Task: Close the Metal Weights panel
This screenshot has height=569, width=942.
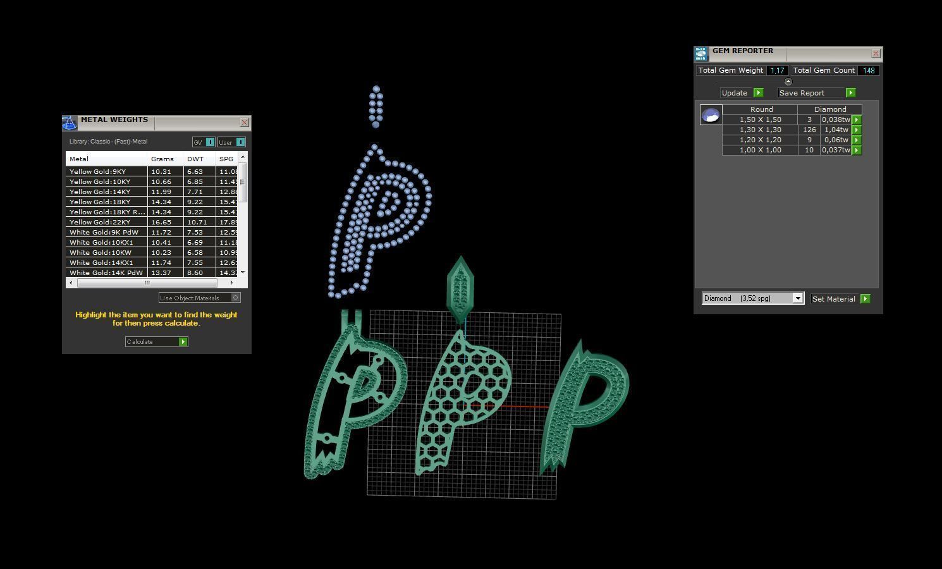Action: click(x=244, y=123)
